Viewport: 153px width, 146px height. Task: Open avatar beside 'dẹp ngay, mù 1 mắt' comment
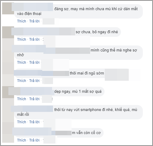pyautogui.click(x=8, y=92)
